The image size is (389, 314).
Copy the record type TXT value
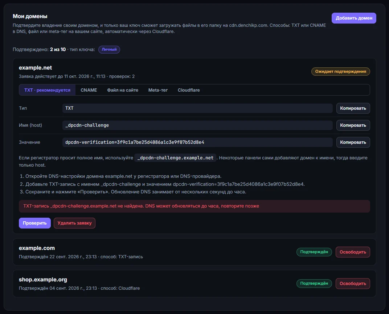353,108
